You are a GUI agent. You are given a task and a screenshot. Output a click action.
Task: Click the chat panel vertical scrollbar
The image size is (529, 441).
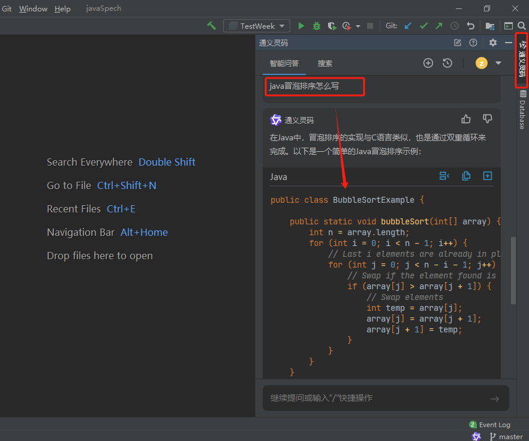tap(513, 270)
